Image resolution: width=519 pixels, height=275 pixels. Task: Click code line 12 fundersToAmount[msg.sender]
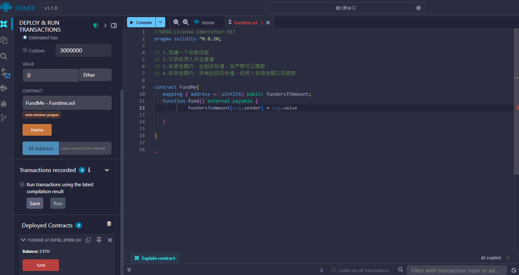(242, 108)
